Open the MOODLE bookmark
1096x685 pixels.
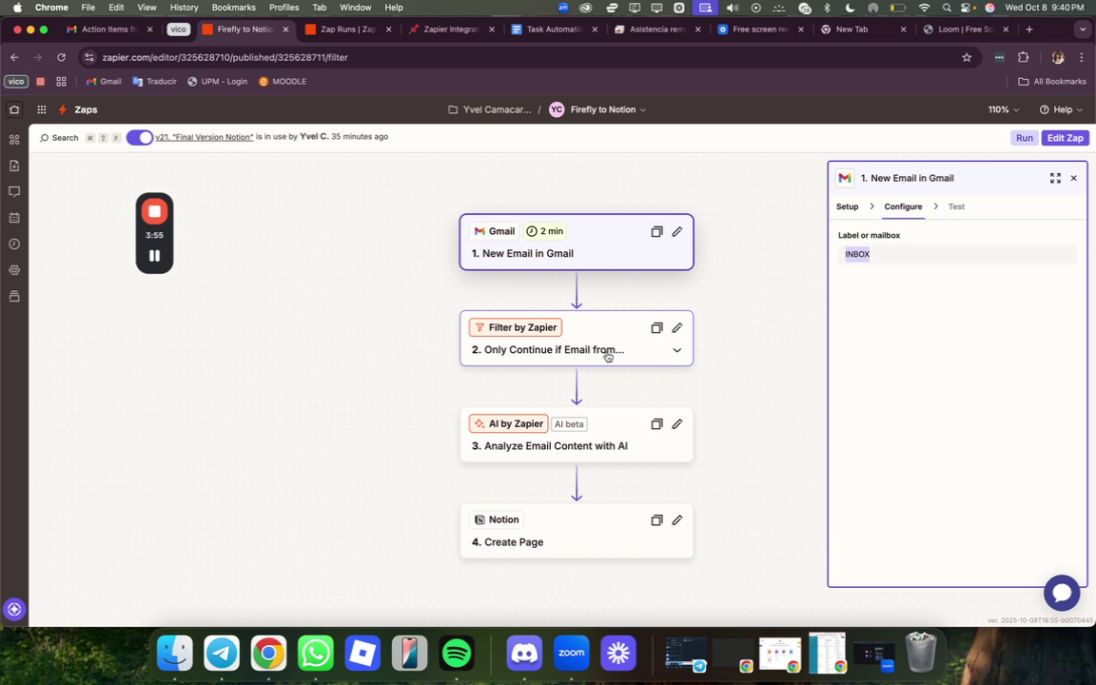click(x=283, y=82)
